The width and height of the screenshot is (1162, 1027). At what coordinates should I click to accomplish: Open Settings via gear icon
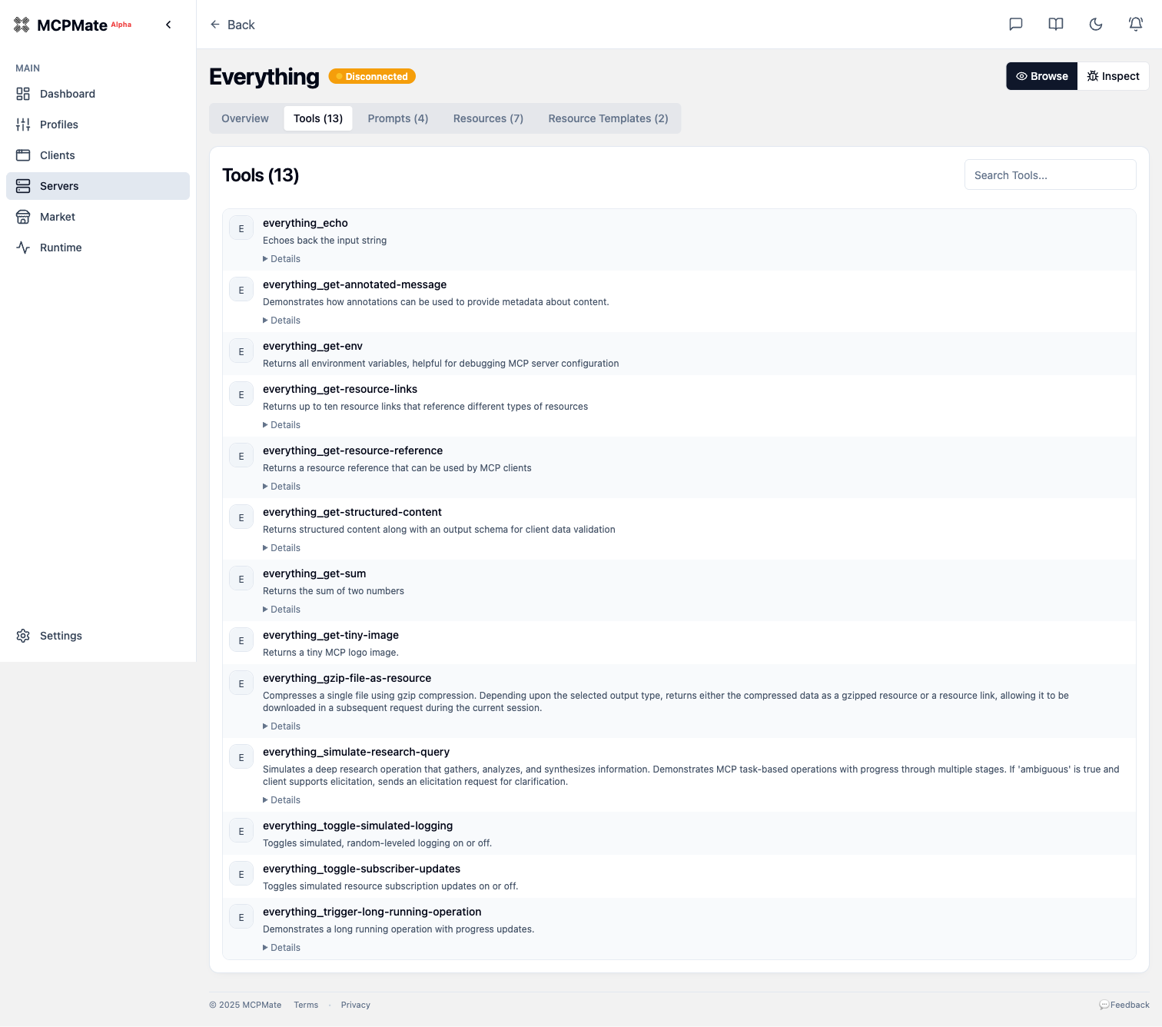(x=22, y=636)
